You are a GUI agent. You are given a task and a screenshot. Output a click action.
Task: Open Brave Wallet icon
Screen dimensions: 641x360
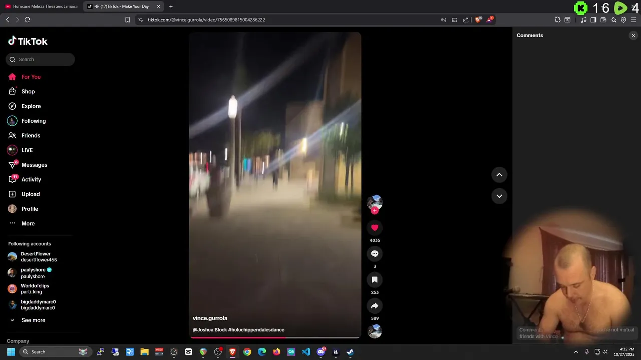point(603,20)
